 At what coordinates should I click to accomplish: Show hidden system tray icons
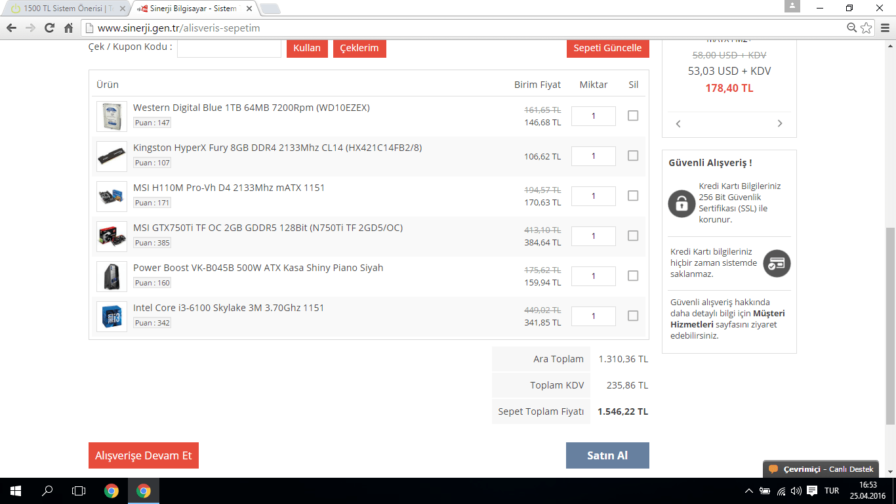[x=749, y=491]
